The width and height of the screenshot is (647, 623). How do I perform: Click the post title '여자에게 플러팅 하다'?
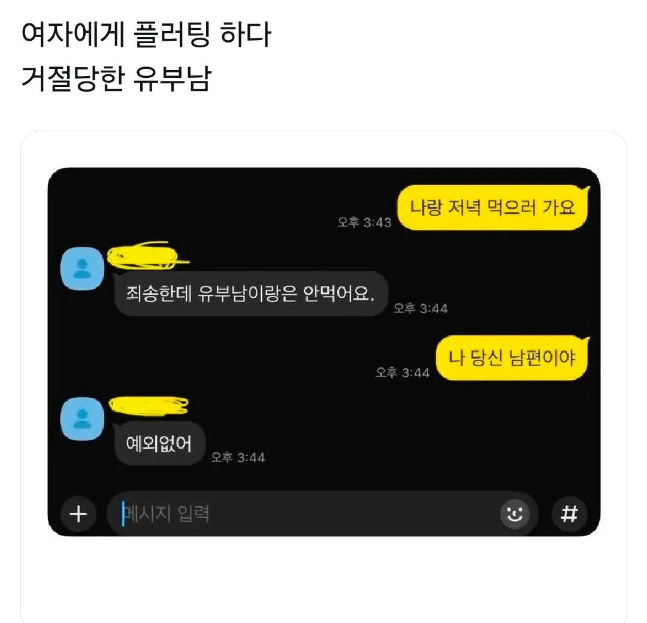[146, 34]
